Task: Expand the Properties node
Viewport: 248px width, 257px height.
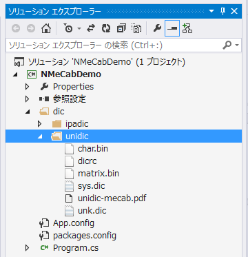Action: 28,87
